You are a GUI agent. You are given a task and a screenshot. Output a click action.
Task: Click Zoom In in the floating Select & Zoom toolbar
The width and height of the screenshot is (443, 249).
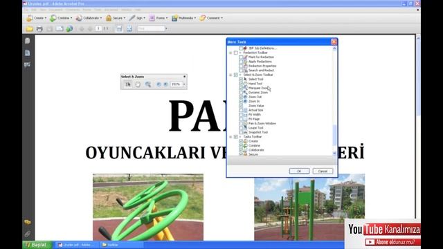pyautogui.click(x=166, y=84)
